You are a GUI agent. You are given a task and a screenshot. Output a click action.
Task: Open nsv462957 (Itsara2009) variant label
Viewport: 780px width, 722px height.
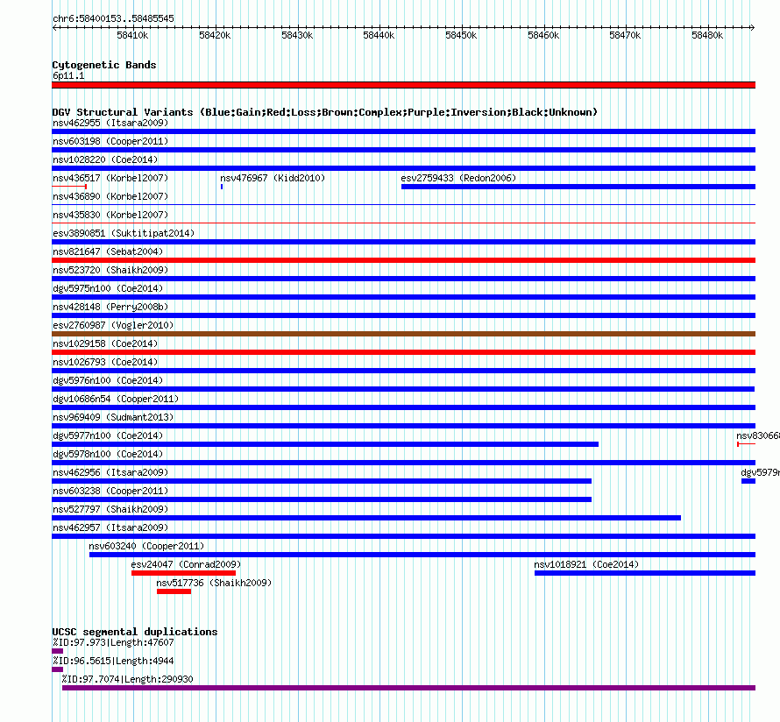pos(110,527)
